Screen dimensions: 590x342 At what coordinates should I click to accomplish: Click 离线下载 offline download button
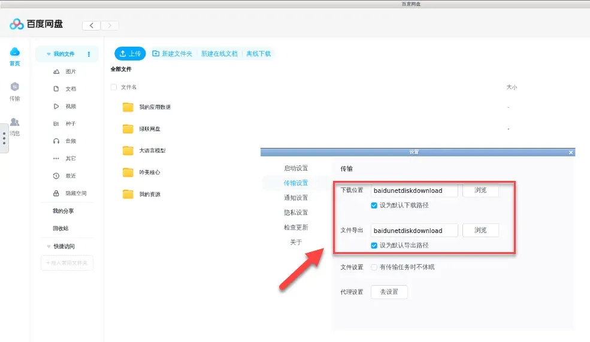pos(259,54)
